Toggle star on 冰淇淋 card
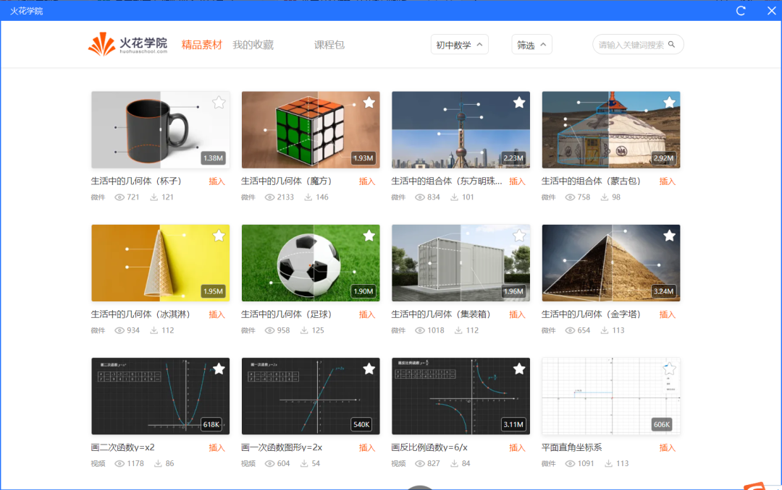 click(x=219, y=236)
